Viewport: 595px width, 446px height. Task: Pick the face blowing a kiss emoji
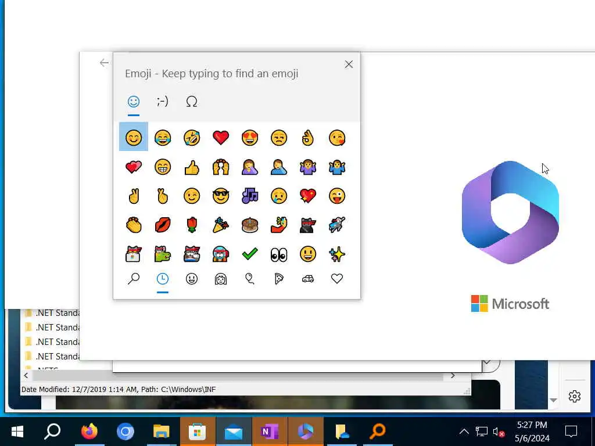pyautogui.click(x=337, y=138)
